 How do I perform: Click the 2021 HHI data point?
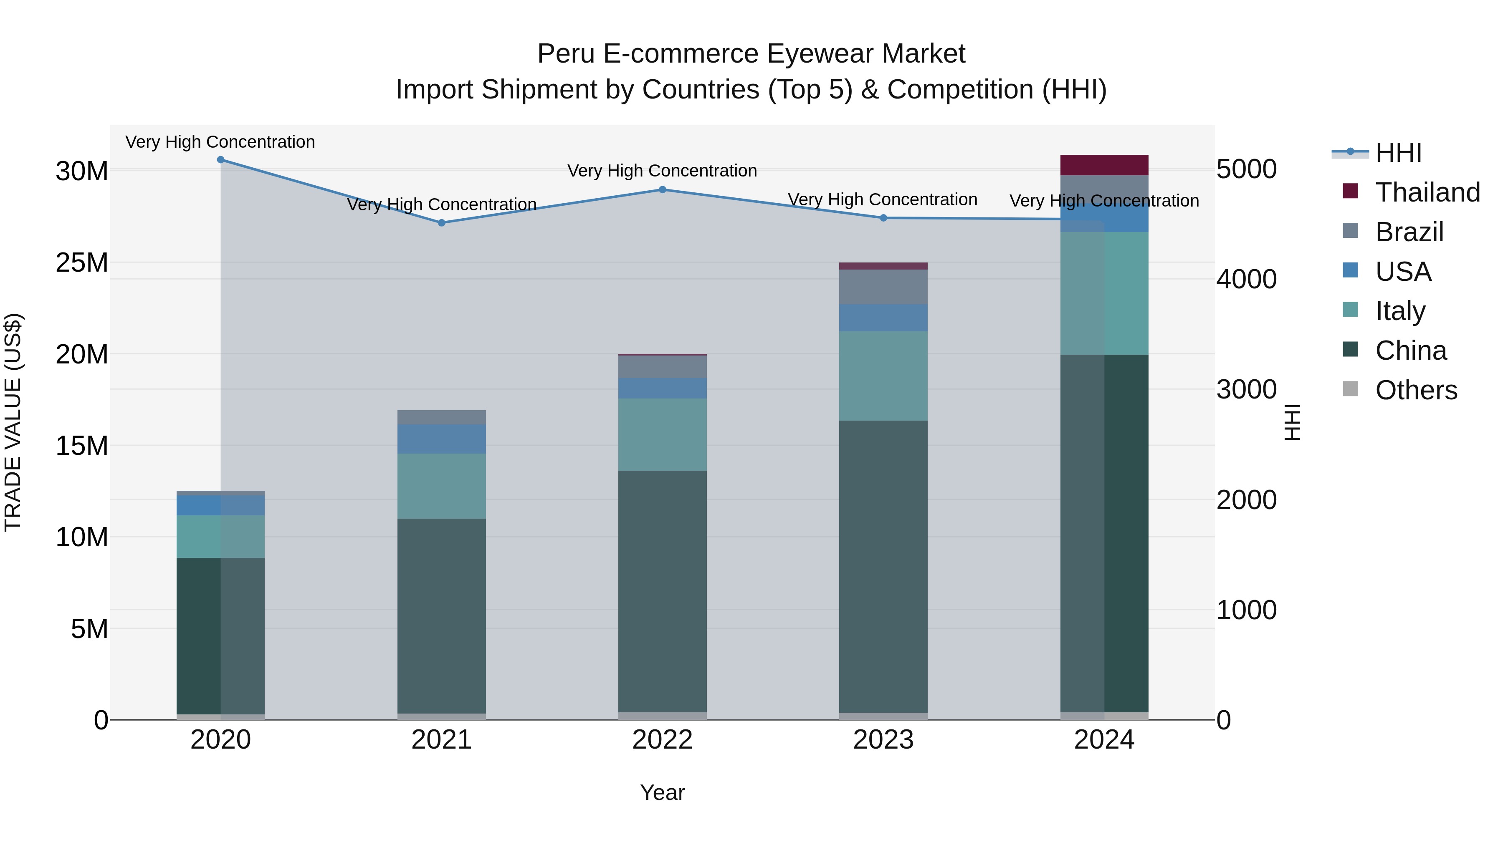point(442,223)
